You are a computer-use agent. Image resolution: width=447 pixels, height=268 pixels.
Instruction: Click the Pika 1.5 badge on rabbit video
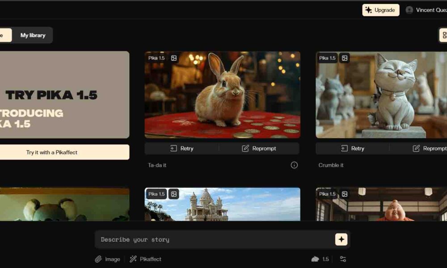156,58
